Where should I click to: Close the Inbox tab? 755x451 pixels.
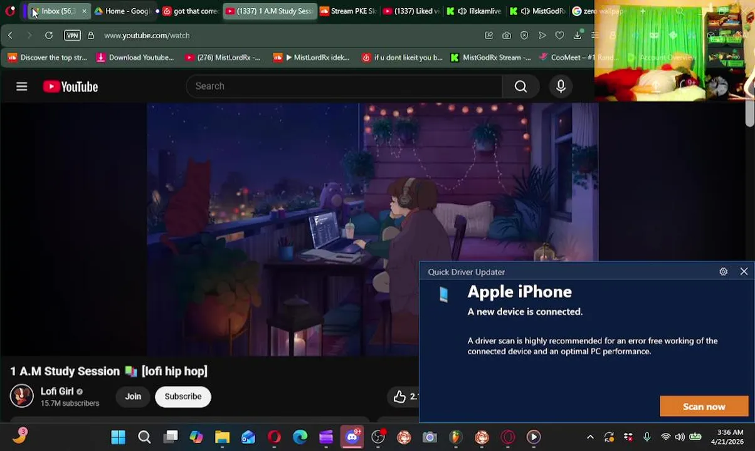click(x=84, y=11)
